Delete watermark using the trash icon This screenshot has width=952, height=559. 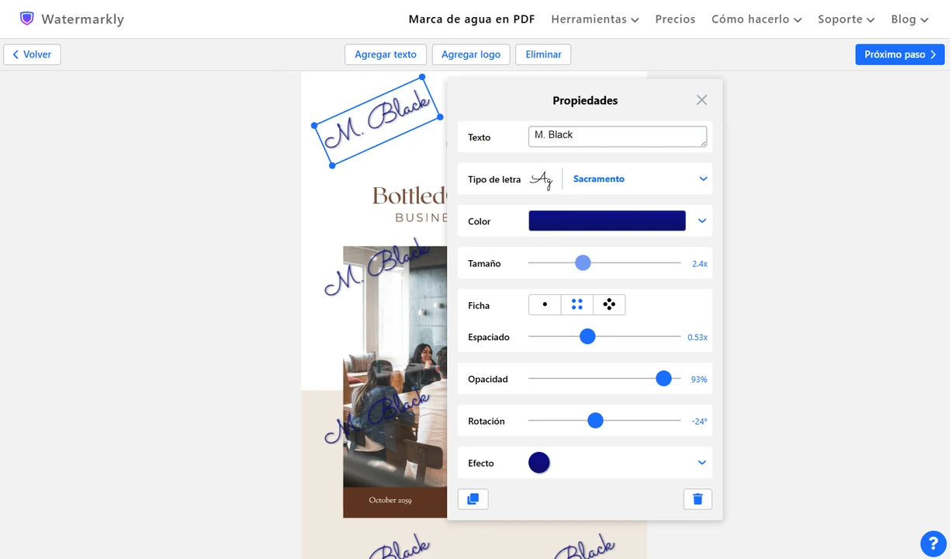[698, 499]
